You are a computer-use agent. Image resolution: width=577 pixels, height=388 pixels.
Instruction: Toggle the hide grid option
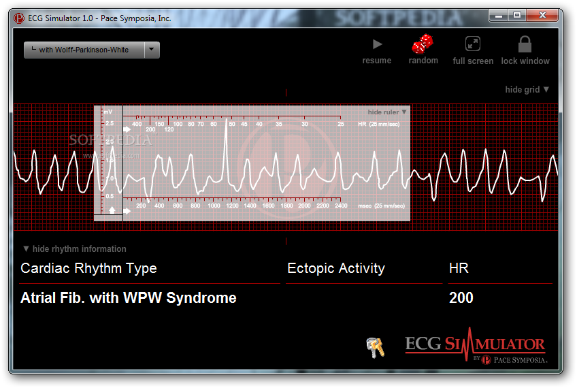(x=527, y=89)
